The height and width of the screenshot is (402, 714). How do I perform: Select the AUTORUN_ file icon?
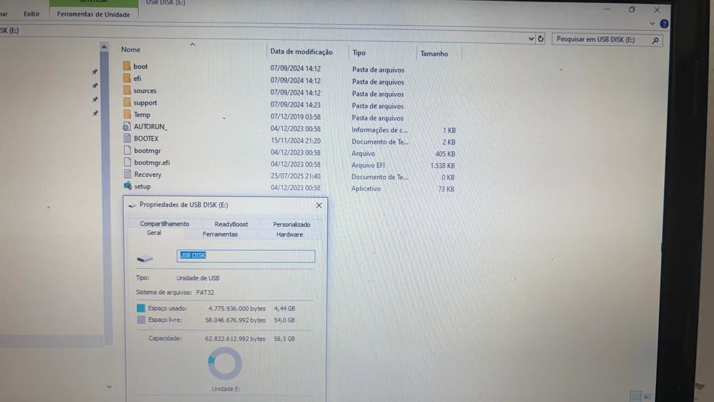[127, 126]
